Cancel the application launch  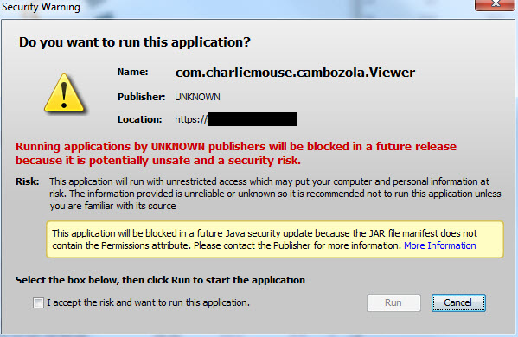[x=458, y=302]
